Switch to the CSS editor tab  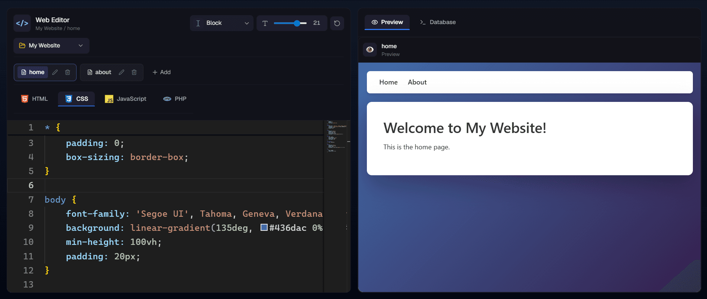[76, 99]
